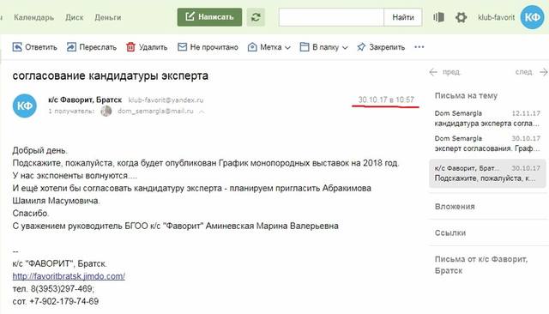Click recipient dom_semargla@mail.ru address
Viewport: 549px width, 314px height.
[155, 111]
